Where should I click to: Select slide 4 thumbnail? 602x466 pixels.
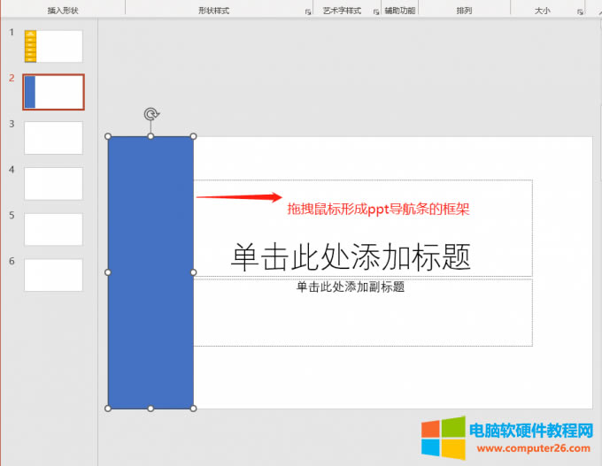53,184
